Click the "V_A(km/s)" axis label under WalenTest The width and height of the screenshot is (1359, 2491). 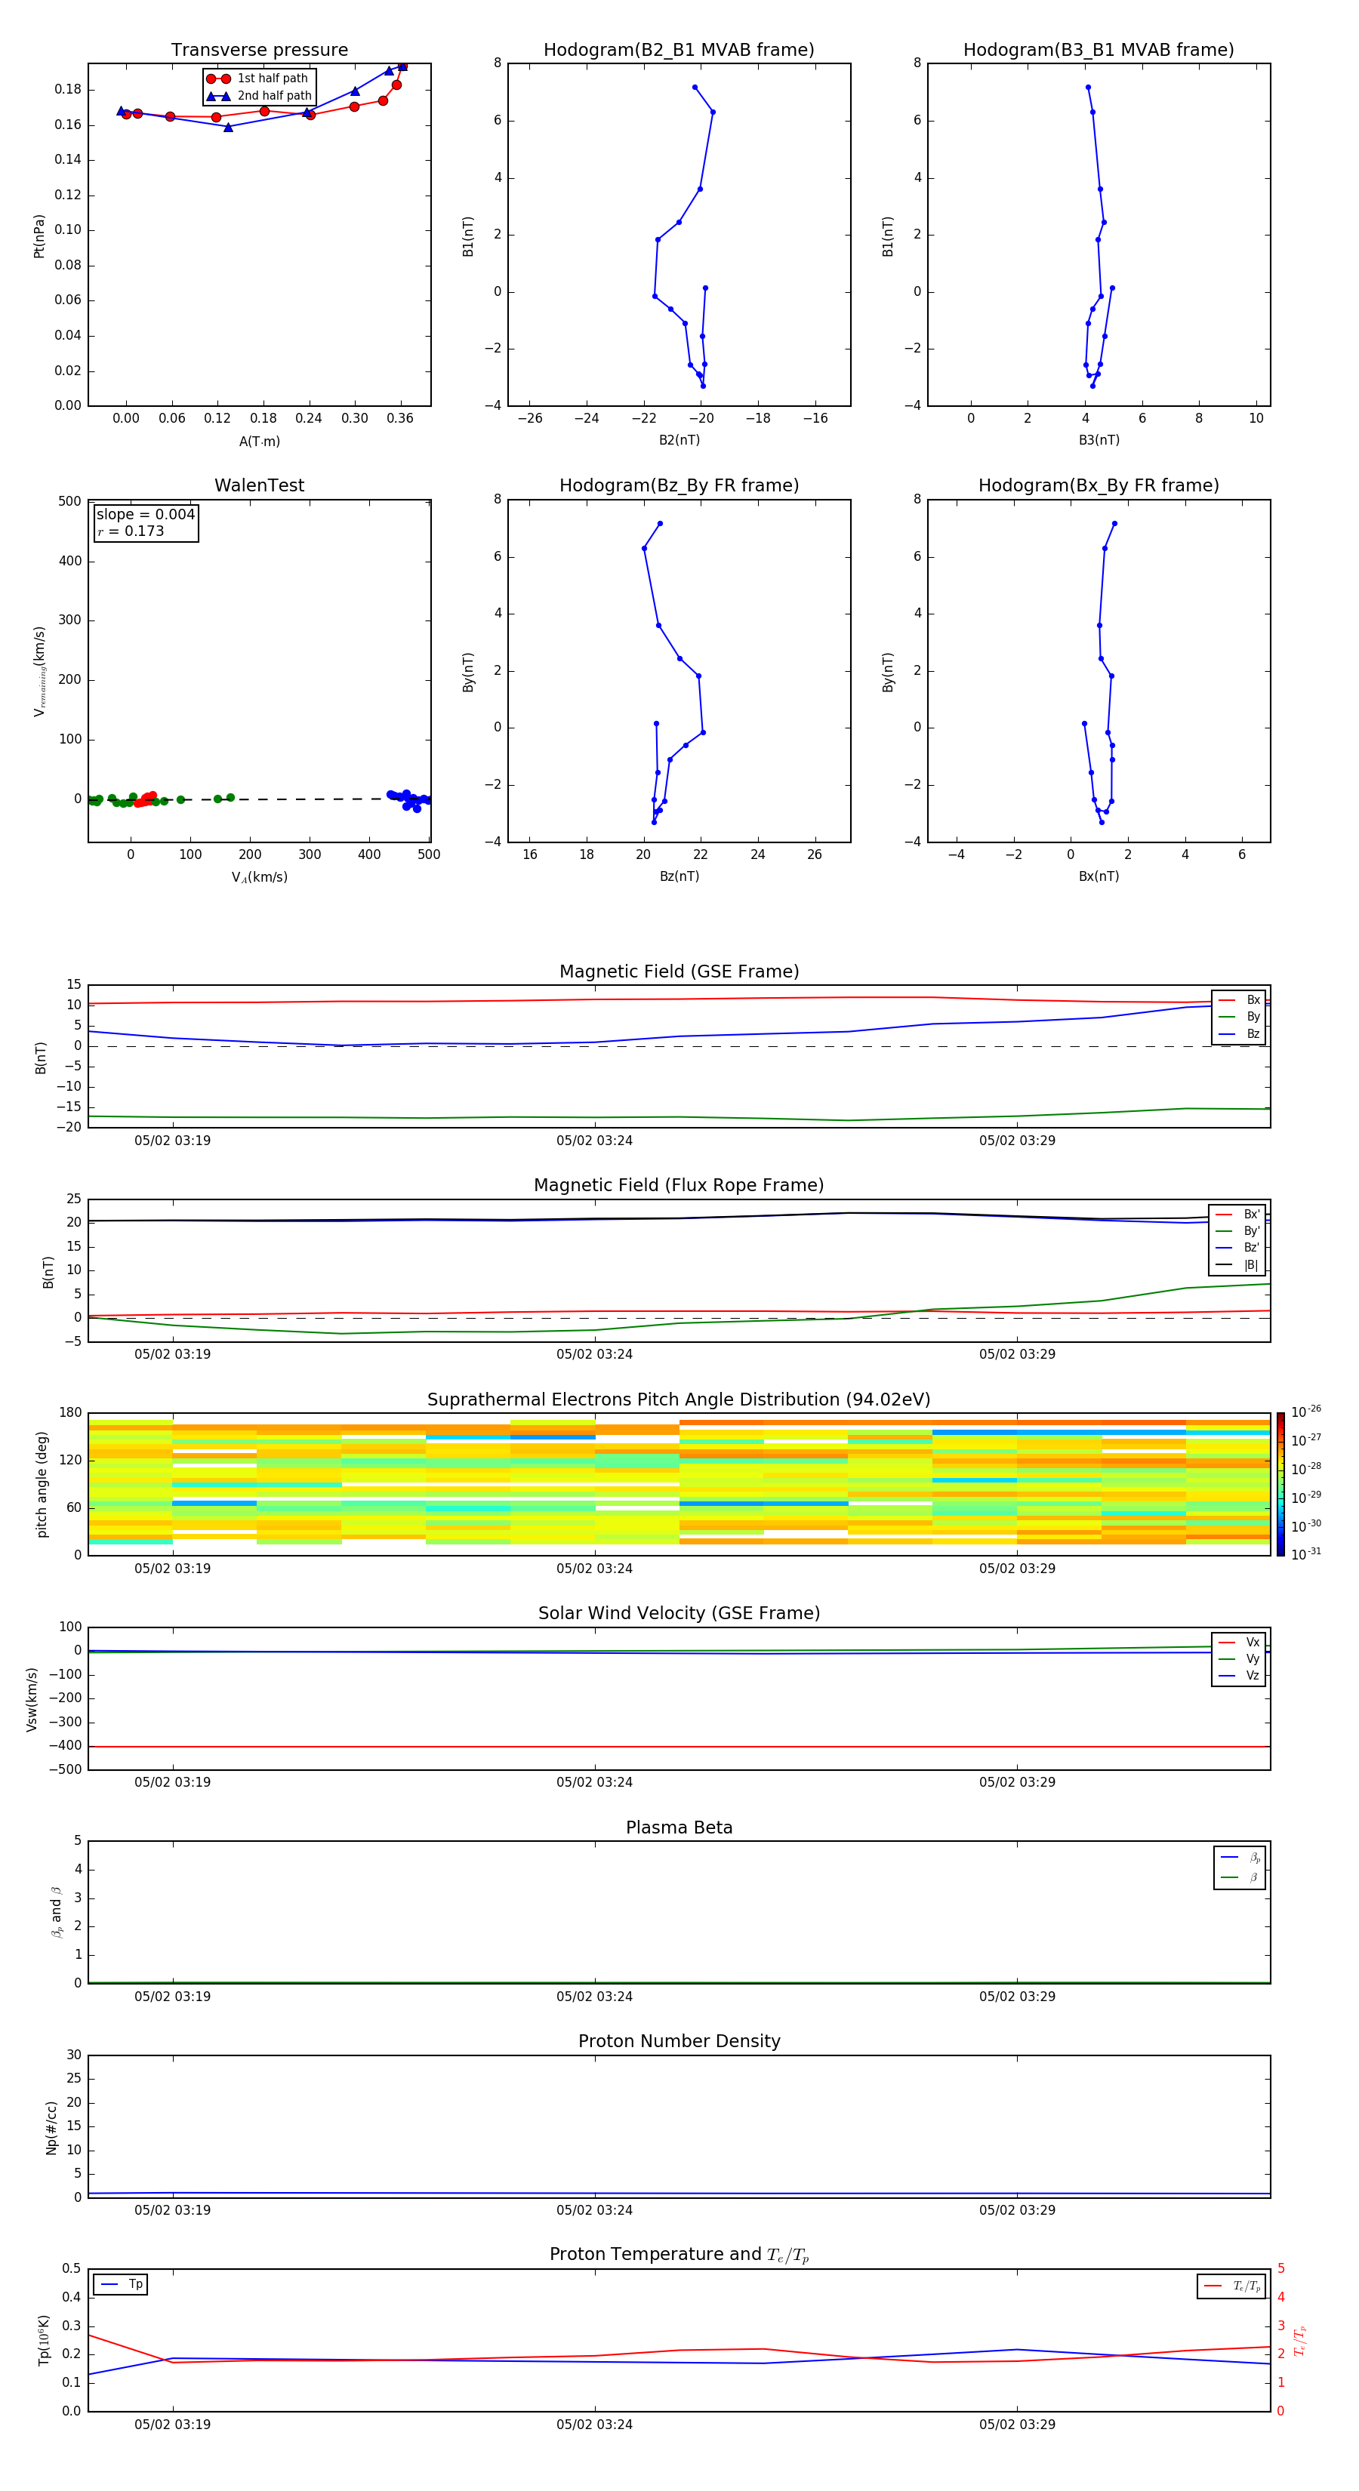pos(259,877)
